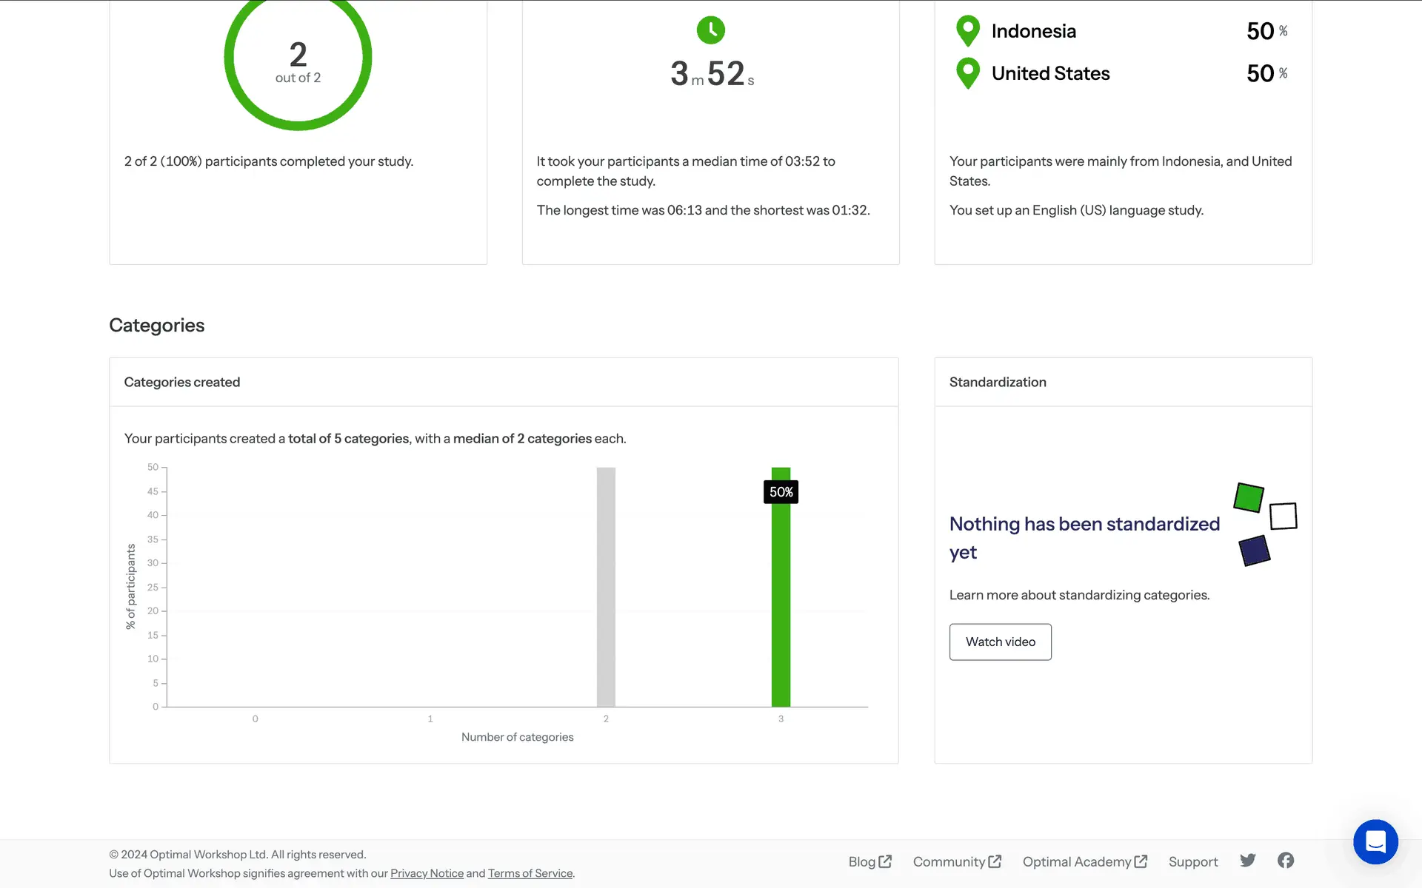Click the gray bar for 2 categories
Screen dimensions: 1422x888
pyautogui.click(x=606, y=588)
